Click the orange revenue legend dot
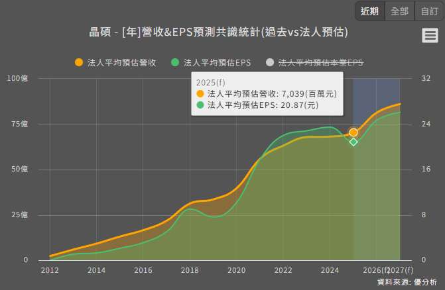Screen dimensions: 445x290 click(x=79, y=62)
